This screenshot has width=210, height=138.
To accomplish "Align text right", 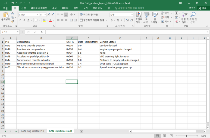I will coord(66,20).
